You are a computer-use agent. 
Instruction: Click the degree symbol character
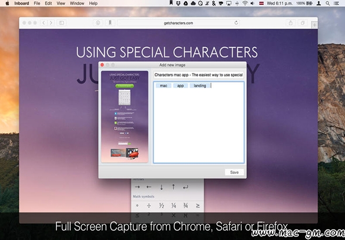coord(137,206)
